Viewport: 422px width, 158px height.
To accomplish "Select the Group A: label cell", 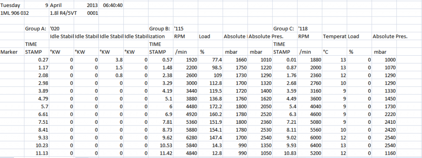I will click(37, 28).
